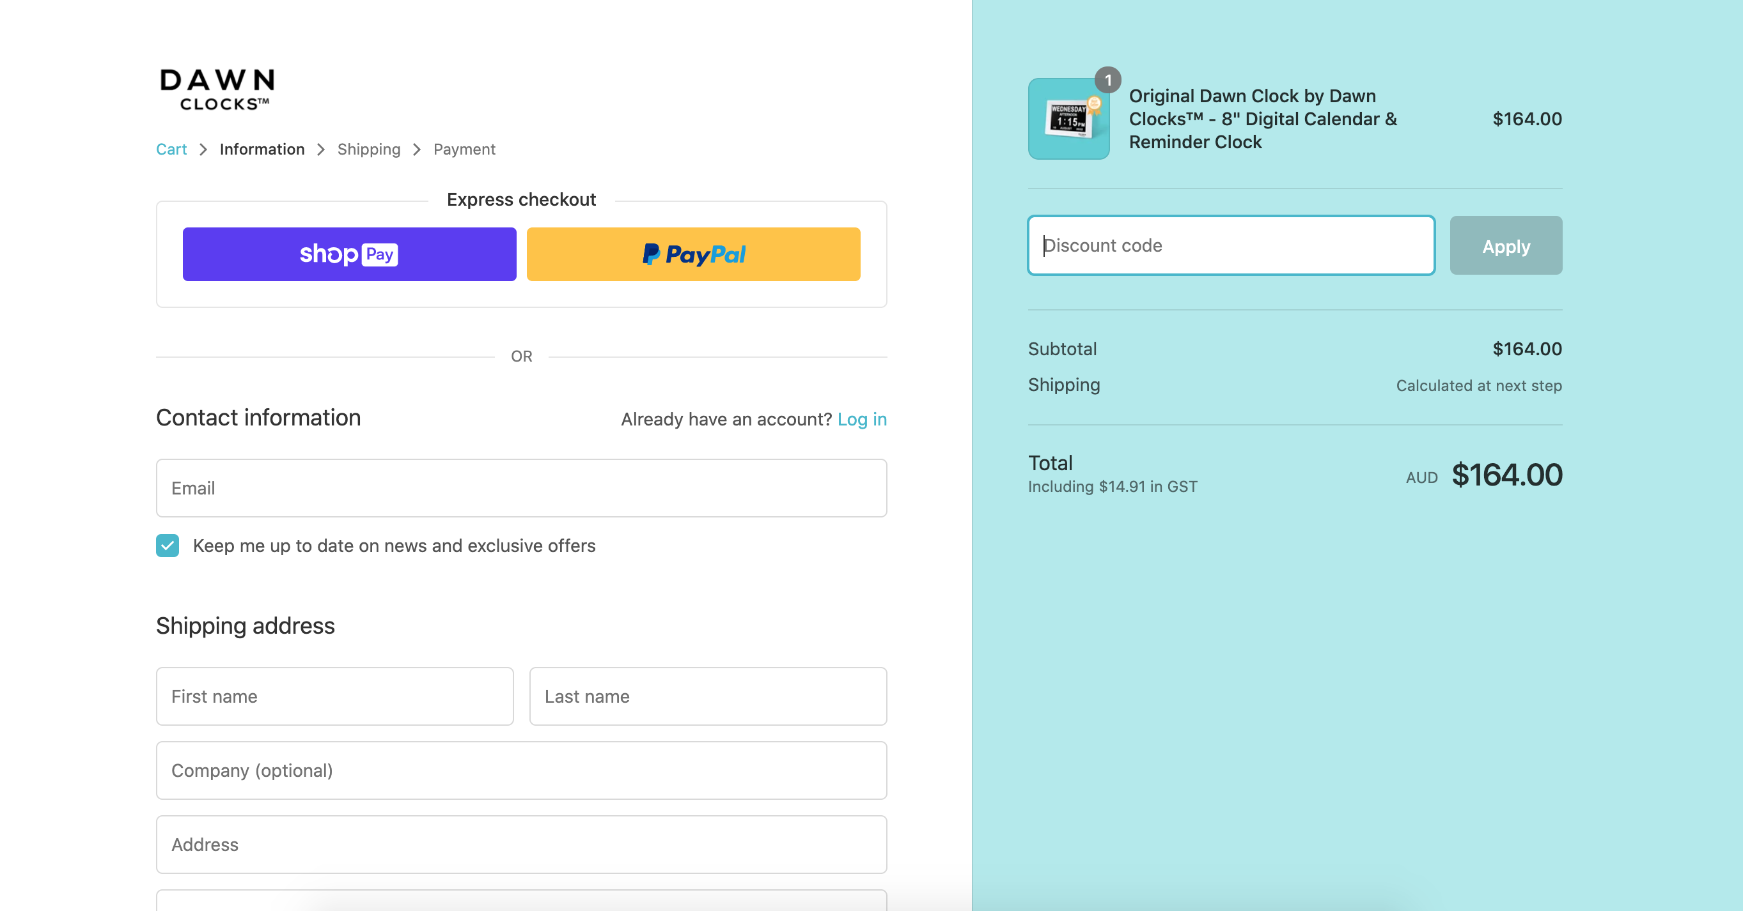Click the product title Original Dawn Clock

point(1263,119)
